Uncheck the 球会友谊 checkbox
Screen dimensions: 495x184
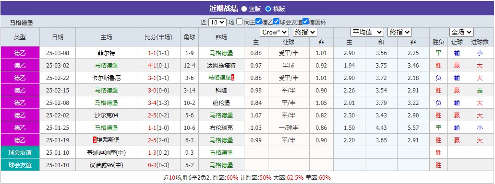click(x=277, y=22)
